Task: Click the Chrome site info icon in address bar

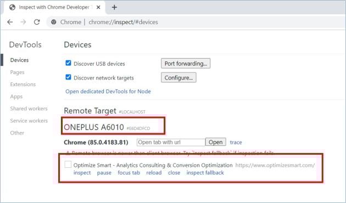Action: coord(54,22)
